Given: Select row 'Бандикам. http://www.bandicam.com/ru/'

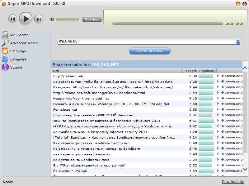Looking at the screenshot, I should coord(147,87).
